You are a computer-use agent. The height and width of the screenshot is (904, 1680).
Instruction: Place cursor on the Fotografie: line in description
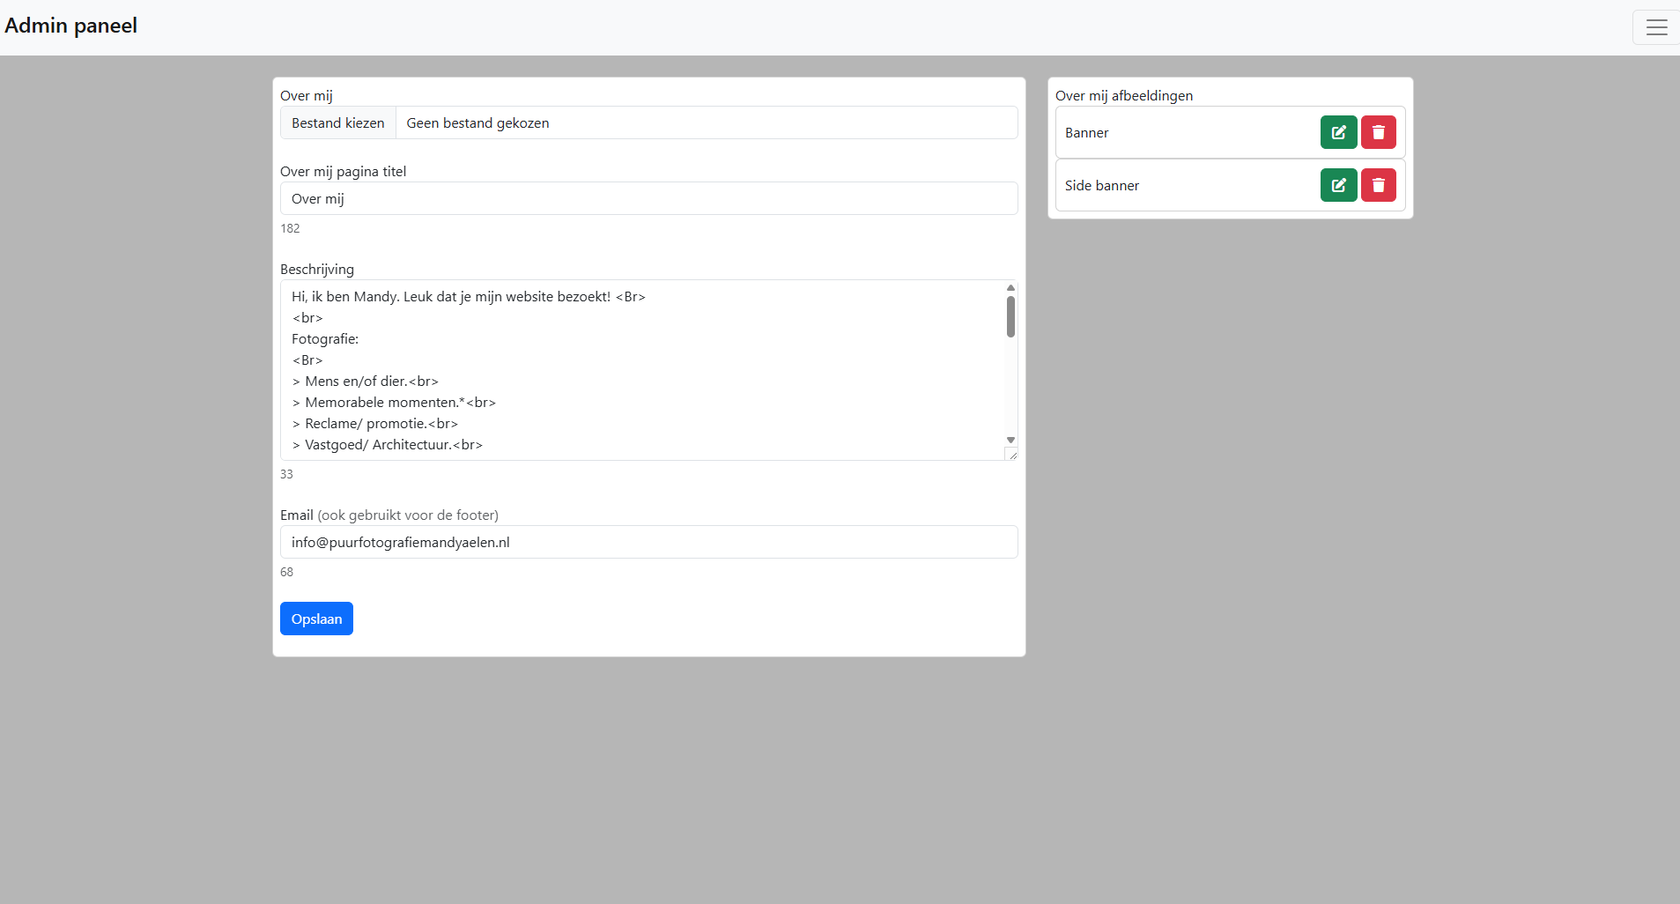tap(325, 339)
